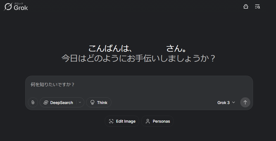
Task: Focus the 何を知りたいですか？ input field
Action: click(x=139, y=86)
